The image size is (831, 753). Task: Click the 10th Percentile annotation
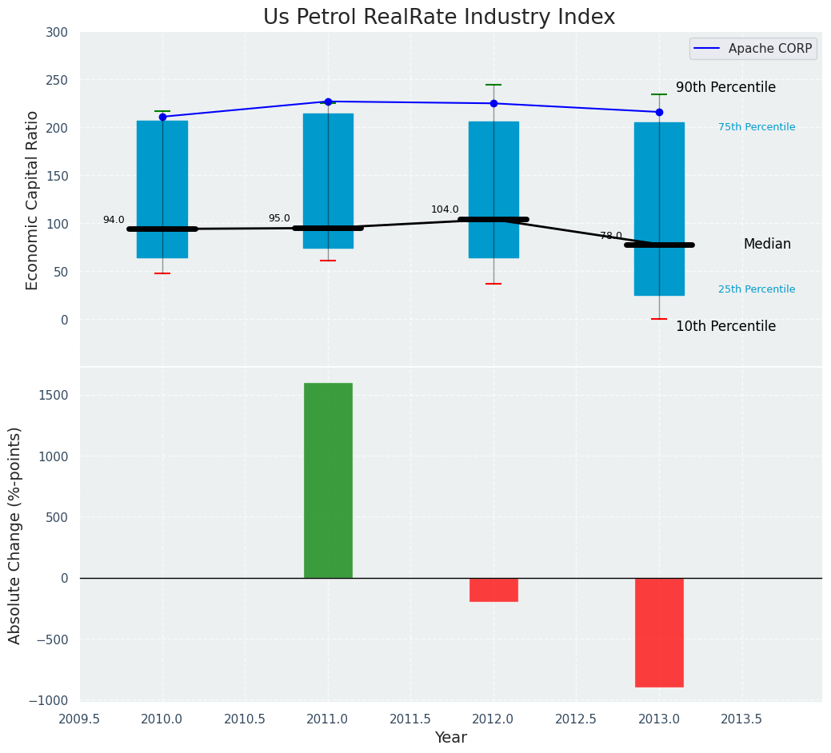[x=725, y=326]
